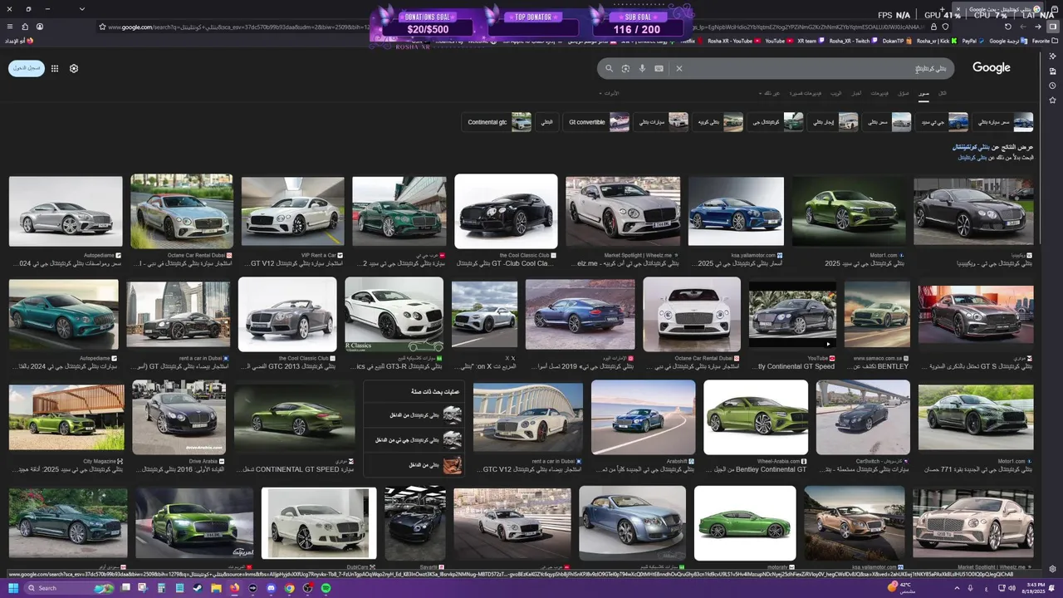Open the teal Bentley thumbnail in second row

[63, 314]
